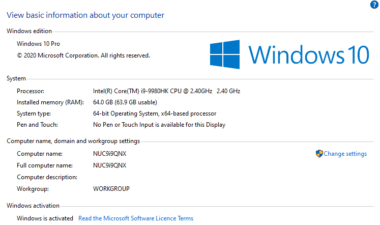Image resolution: width=380 pixels, height=225 pixels.
Task: Click the 'System type:' label
Action: click(34, 114)
